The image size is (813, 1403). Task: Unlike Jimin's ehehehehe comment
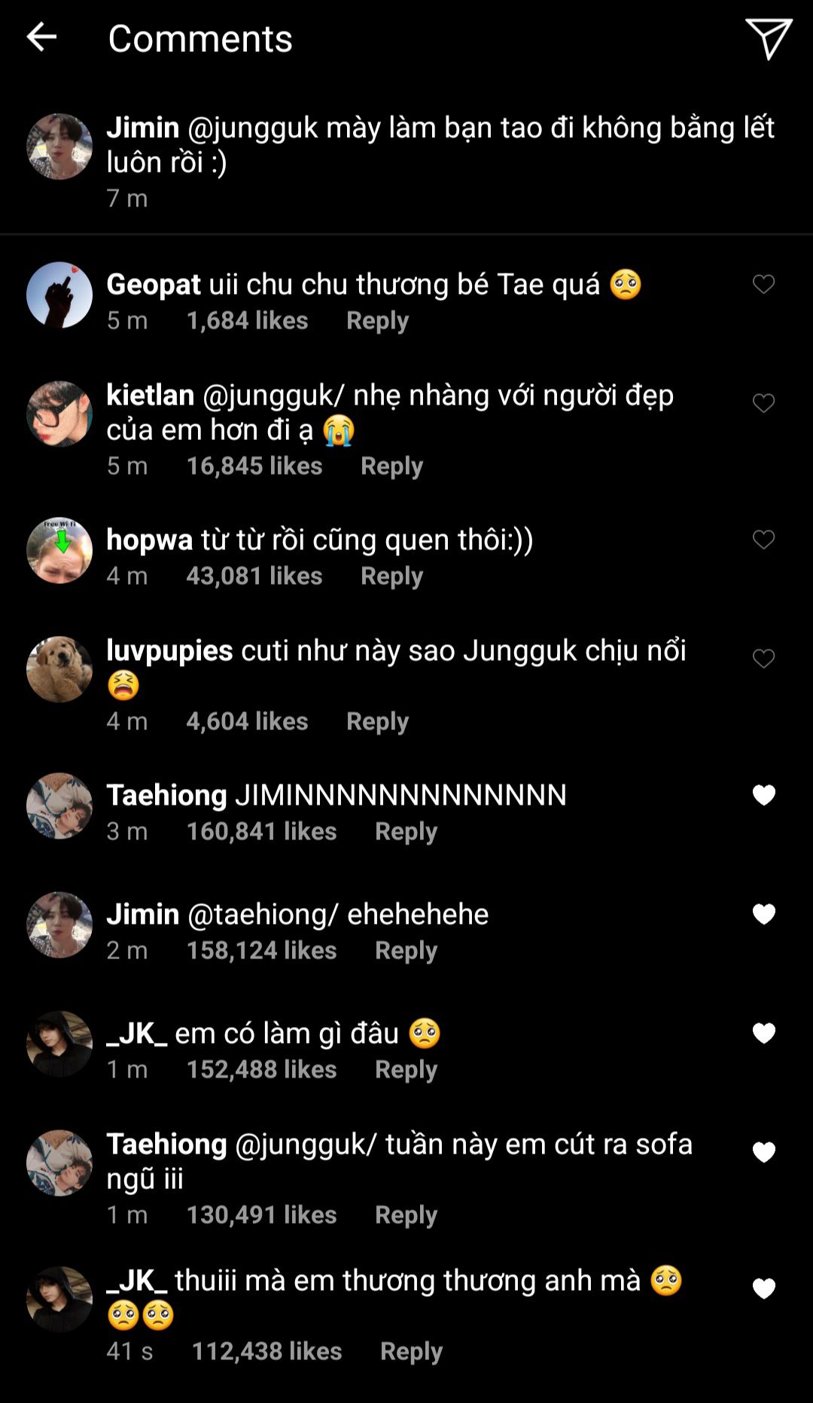763,914
